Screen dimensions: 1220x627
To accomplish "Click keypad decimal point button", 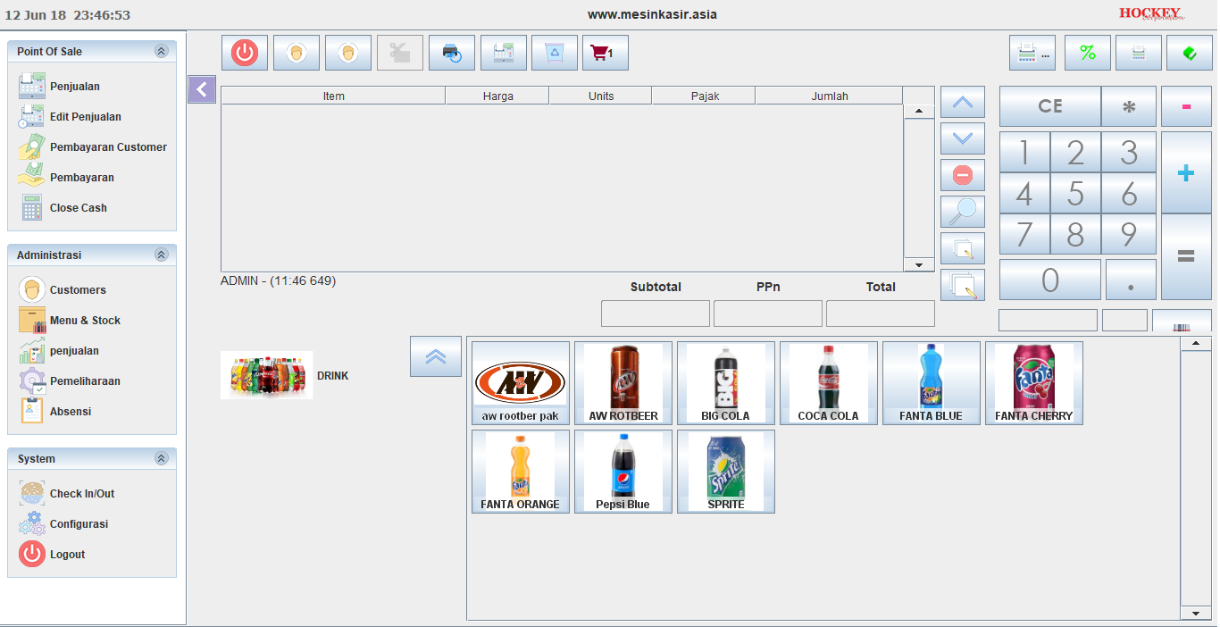I will pos(1131,280).
